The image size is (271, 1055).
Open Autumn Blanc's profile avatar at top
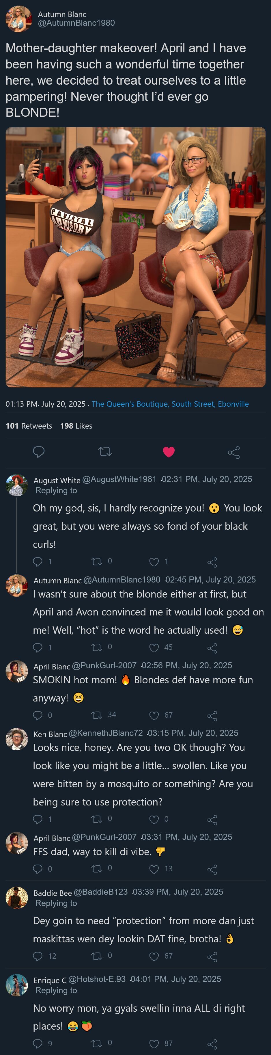click(18, 18)
